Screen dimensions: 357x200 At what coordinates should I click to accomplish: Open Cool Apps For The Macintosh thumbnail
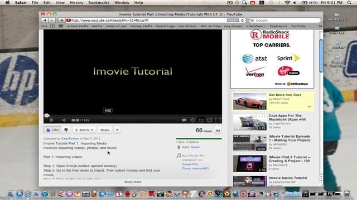pyautogui.click(x=250, y=122)
